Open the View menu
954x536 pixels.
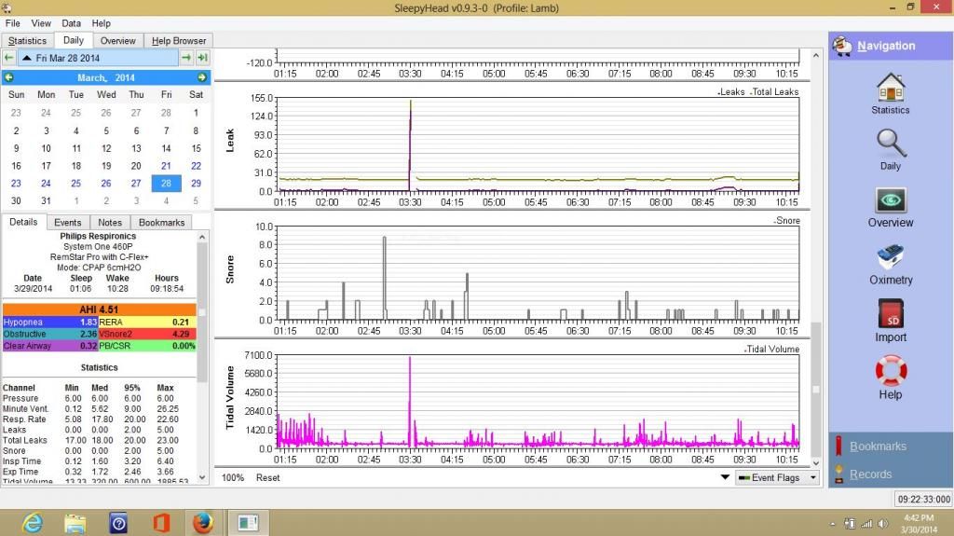point(41,23)
